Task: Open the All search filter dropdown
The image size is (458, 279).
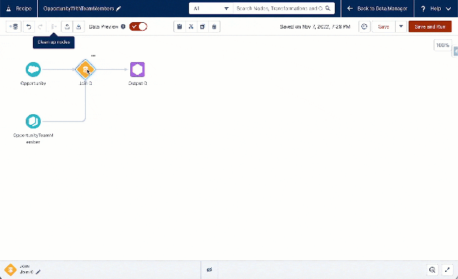Action: [211, 9]
